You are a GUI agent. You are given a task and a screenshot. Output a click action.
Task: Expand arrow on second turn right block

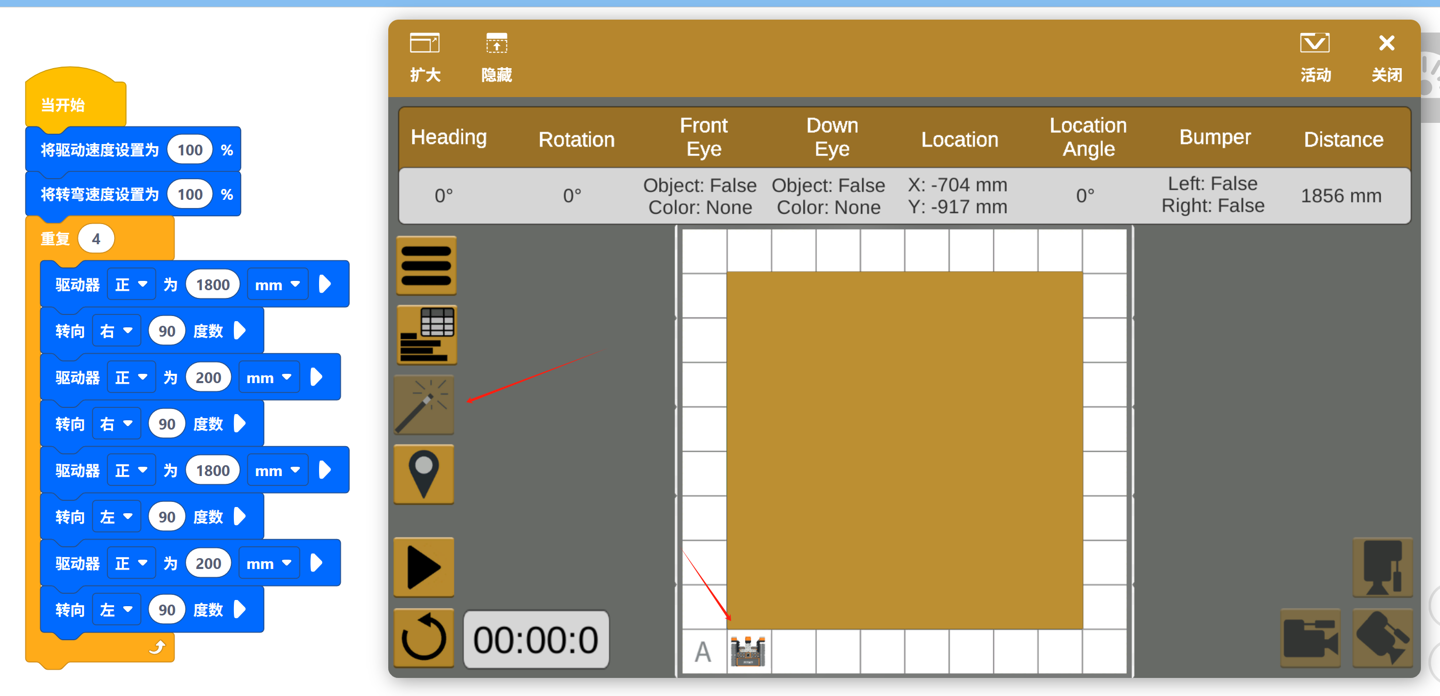point(240,423)
